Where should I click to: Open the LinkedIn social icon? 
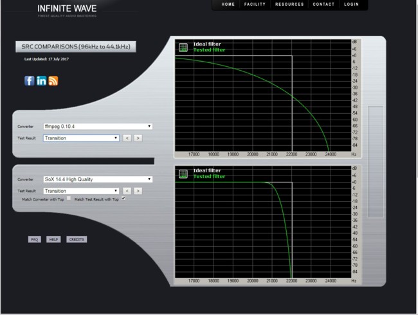coord(41,81)
